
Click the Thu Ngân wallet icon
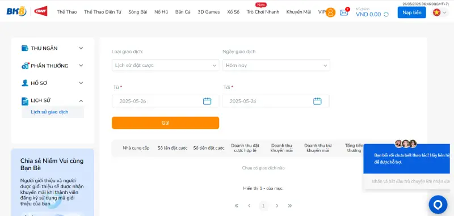coord(25,48)
